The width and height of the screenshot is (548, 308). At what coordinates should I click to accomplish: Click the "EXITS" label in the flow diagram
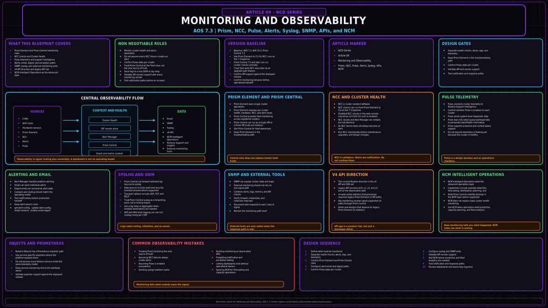(x=182, y=111)
